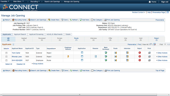Click page icon next to Personalize Page
170x96 pixels.
(168, 12)
